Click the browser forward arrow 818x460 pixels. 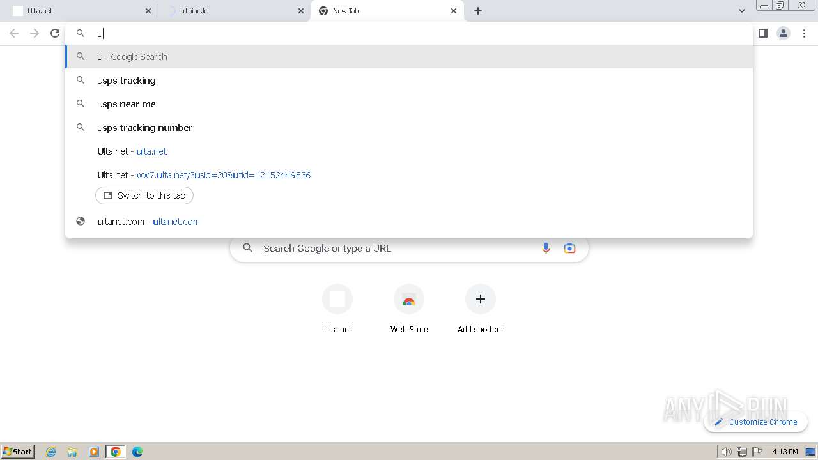pos(35,33)
